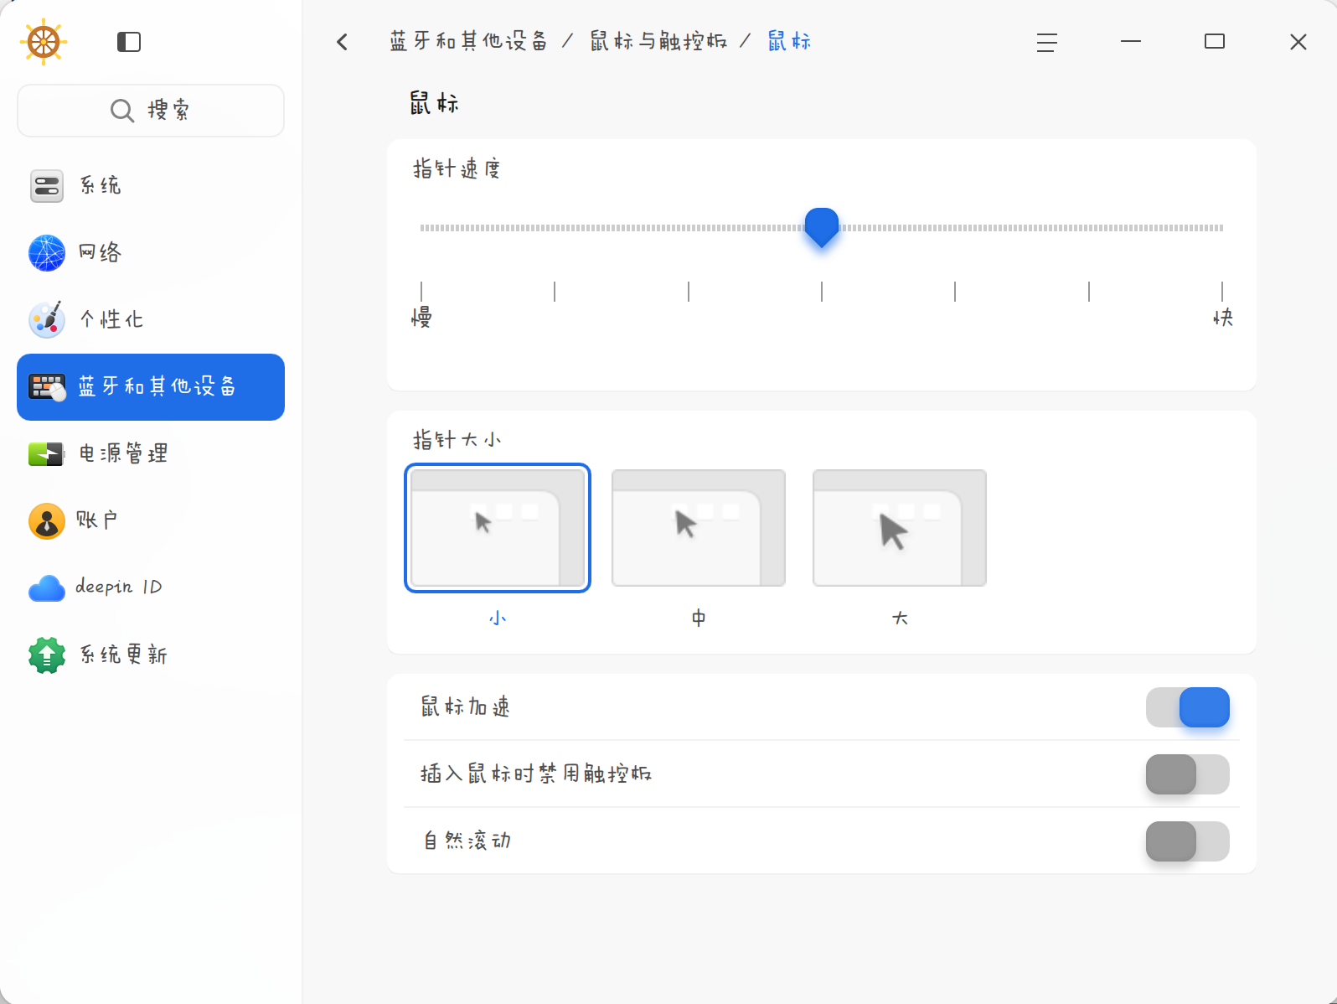This screenshot has height=1004, width=1337.
Task: Click the back arrow in header
Action: click(342, 42)
